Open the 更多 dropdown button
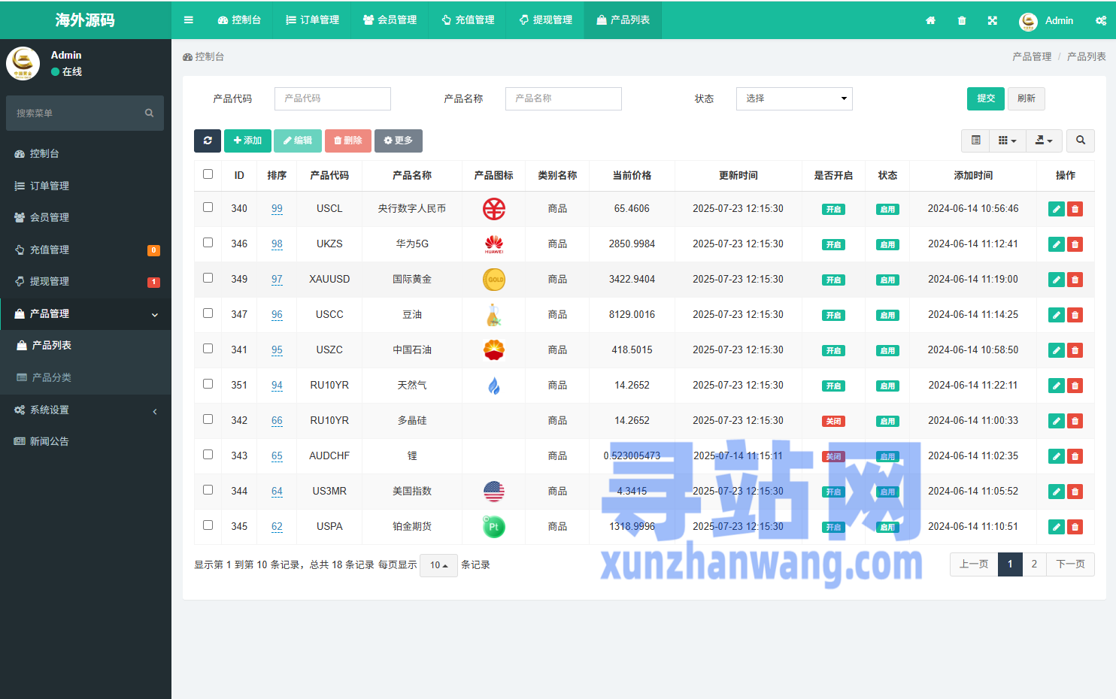The height and width of the screenshot is (699, 1116). [399, 141]
